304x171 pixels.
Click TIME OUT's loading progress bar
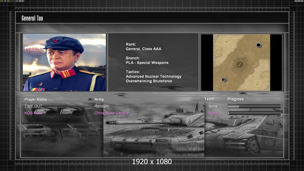254,106
